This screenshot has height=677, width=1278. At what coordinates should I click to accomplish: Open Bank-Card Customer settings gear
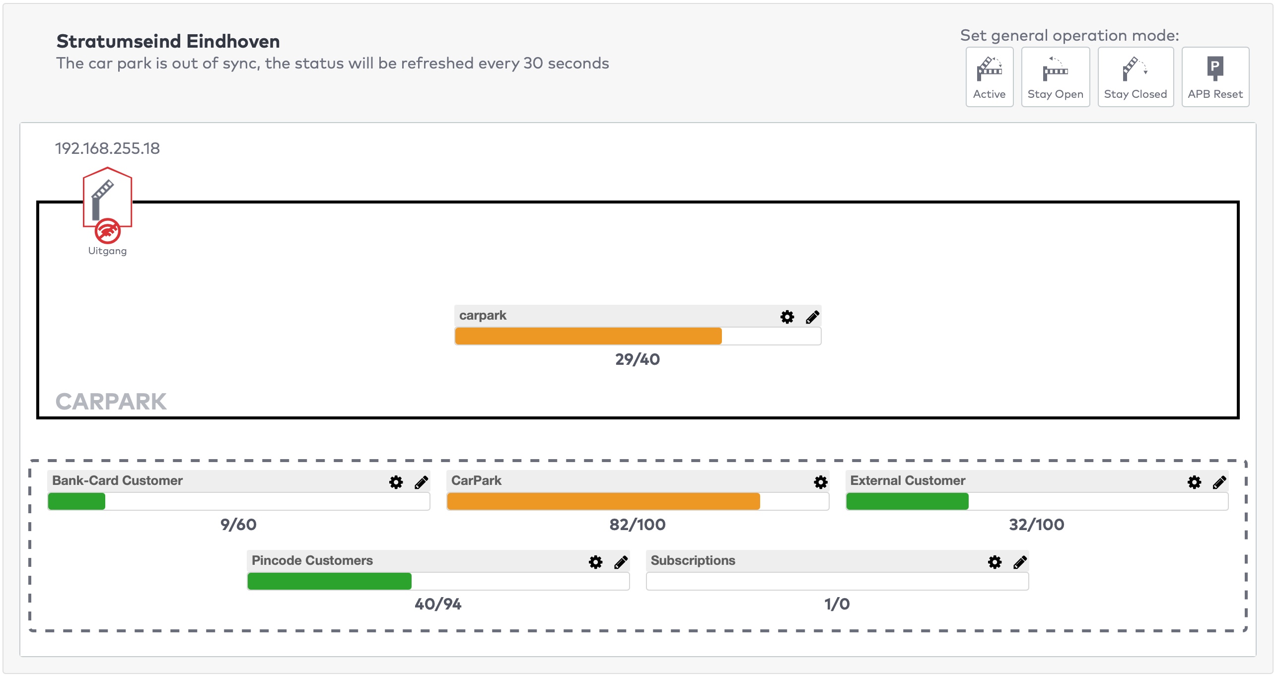(396, 482)
